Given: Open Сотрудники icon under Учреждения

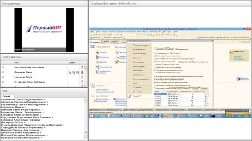Looking at the screenshot, I should (x=97, y=52).
